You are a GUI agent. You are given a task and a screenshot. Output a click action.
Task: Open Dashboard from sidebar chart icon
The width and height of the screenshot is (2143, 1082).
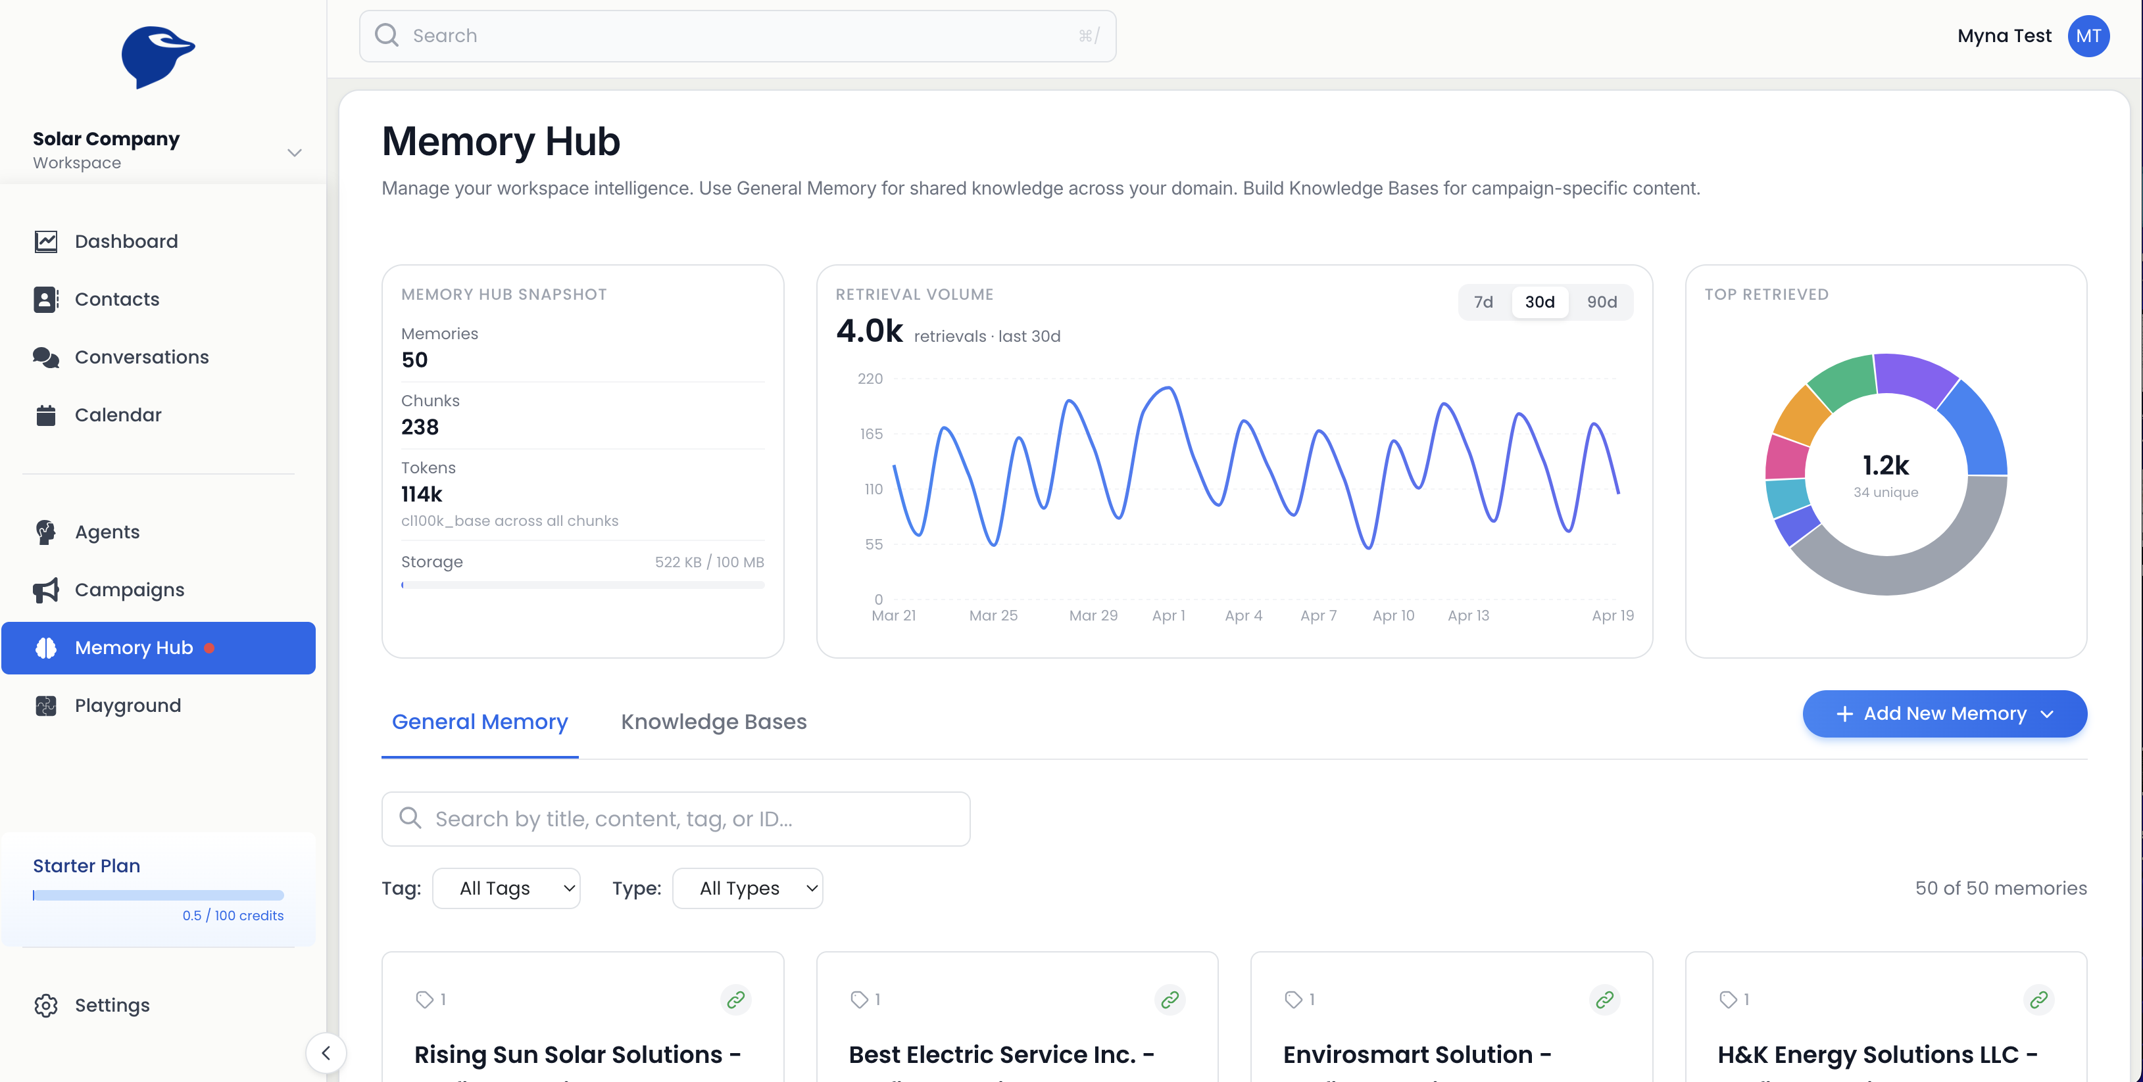(x=46, y=241)
